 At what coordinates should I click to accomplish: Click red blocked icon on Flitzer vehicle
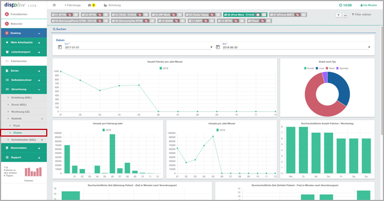click(262, 21)
